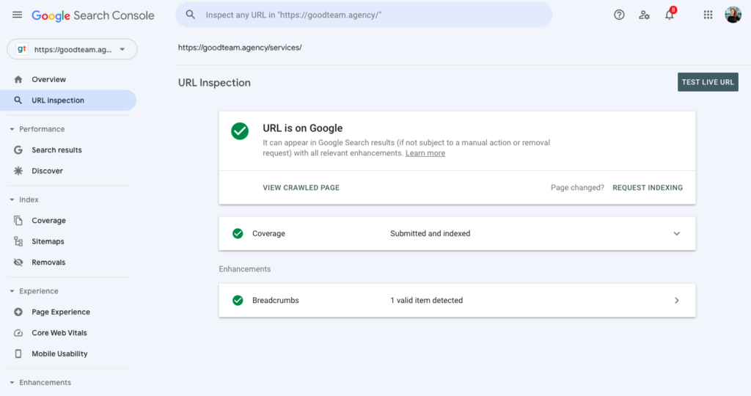Open Breadcrumbs details arrow
The height and width of the screenshot is (396, 751).
[677, 301]
